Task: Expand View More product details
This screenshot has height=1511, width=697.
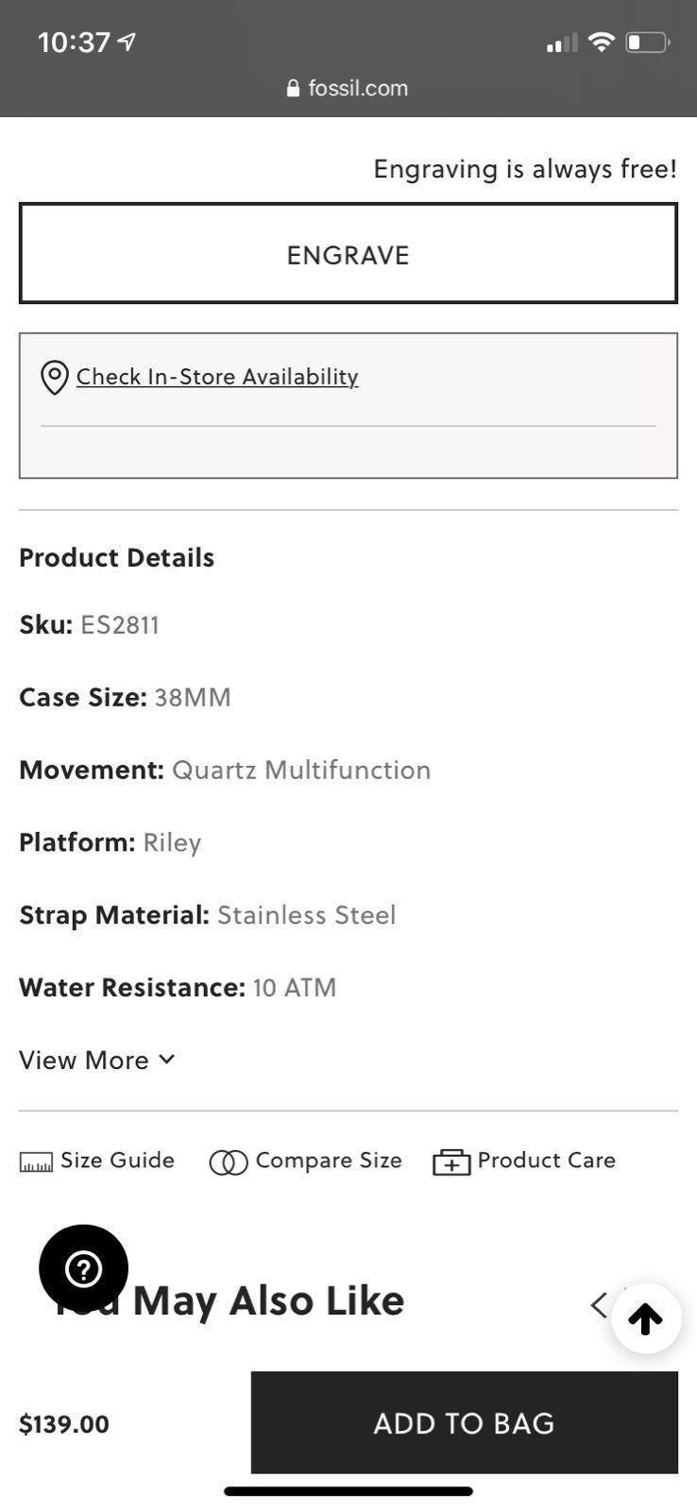Action: [97, 1060]
